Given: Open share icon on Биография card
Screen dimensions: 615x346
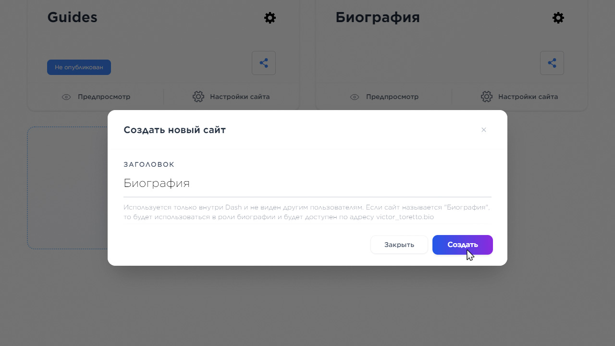Looking at the screenshot, I should [x=552, y=63].
